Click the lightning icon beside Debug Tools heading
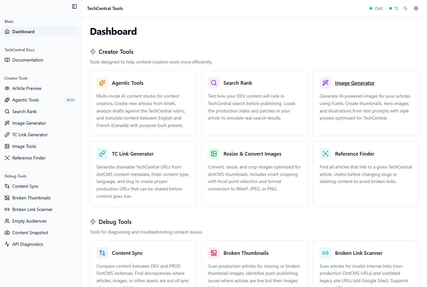427x287 pixels. [93, 222]
